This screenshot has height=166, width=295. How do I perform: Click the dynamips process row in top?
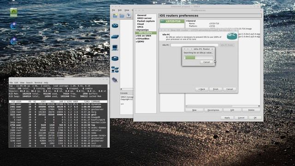tap(58, 104)
